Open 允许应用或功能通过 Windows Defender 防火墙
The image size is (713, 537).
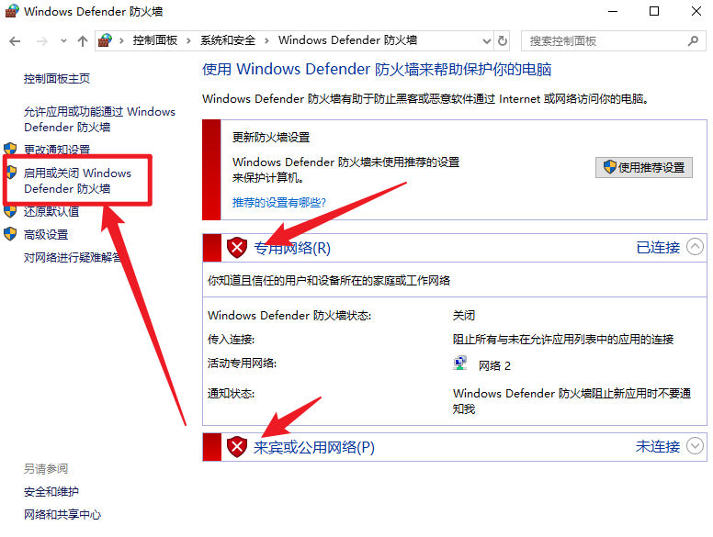[99, 119]
